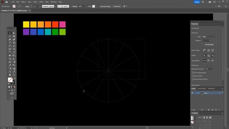
Task: Select the Rotate tool
Action: tap(10, 52)
